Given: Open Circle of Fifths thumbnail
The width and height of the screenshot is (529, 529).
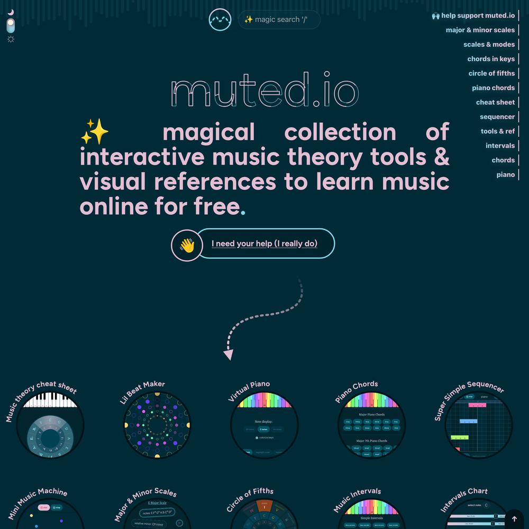Looking at the screenshot, I should click(264, 514).
